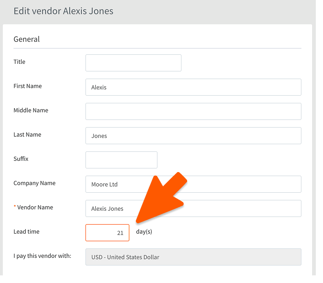Click the 'First Name' label
The height and width of the screenshot is (283, 323).
coord(27,86)
